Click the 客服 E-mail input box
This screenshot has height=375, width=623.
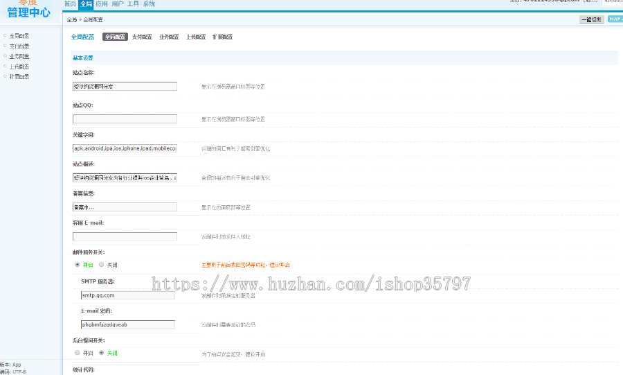tap(125, 236)
